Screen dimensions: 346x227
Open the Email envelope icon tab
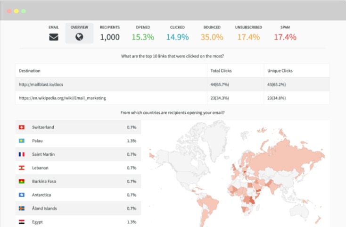coord(54,37)
